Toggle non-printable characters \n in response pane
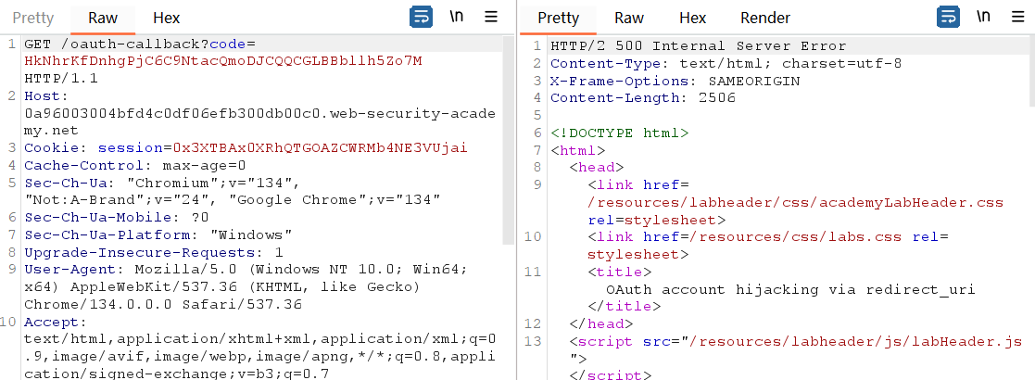Screen dimensions: 1035x380 tap(983, 17)
